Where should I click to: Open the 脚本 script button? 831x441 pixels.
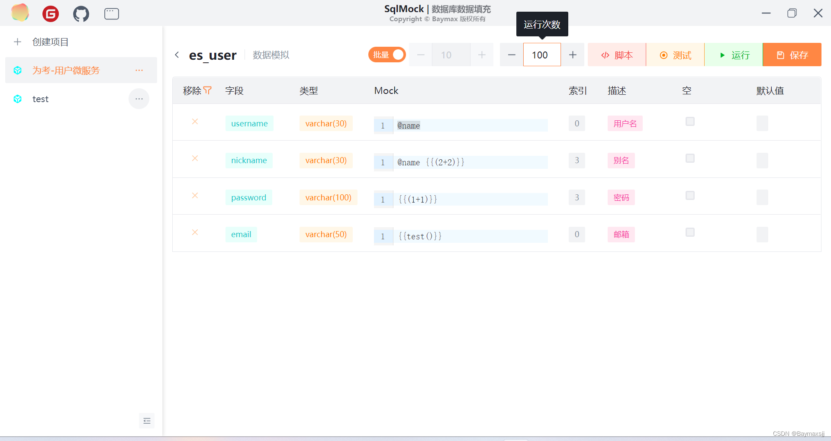tap(617, 55)
